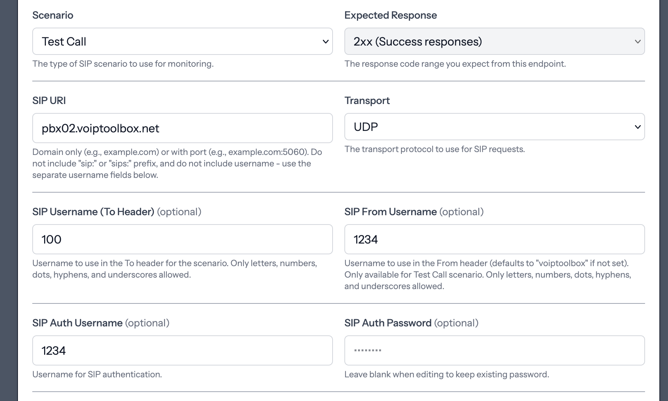This screenshot has width=668, height=401.
Task: Click the SIP URI section heading
Action: click(x=49, y=100)
